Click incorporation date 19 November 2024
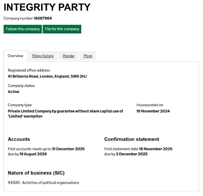Viewport: 203px width, 196px height. [x=153, y=111]
